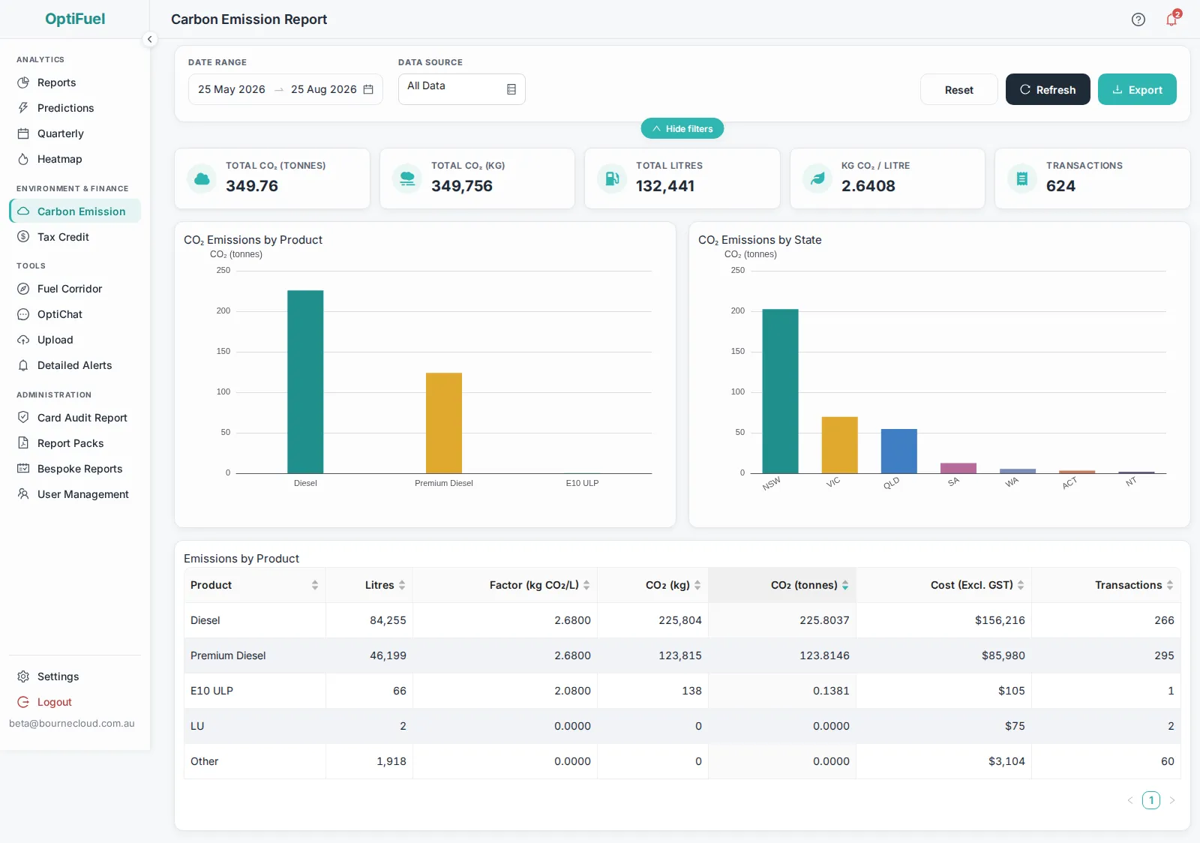Viewport: 1200px width, 843px height.
Task: Click the Heatmap flame icon
Action: coord(23,159)
